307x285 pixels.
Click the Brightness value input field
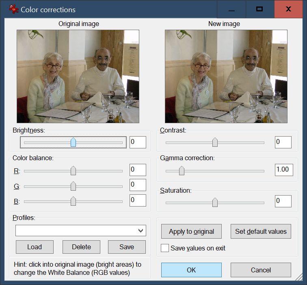138,142
